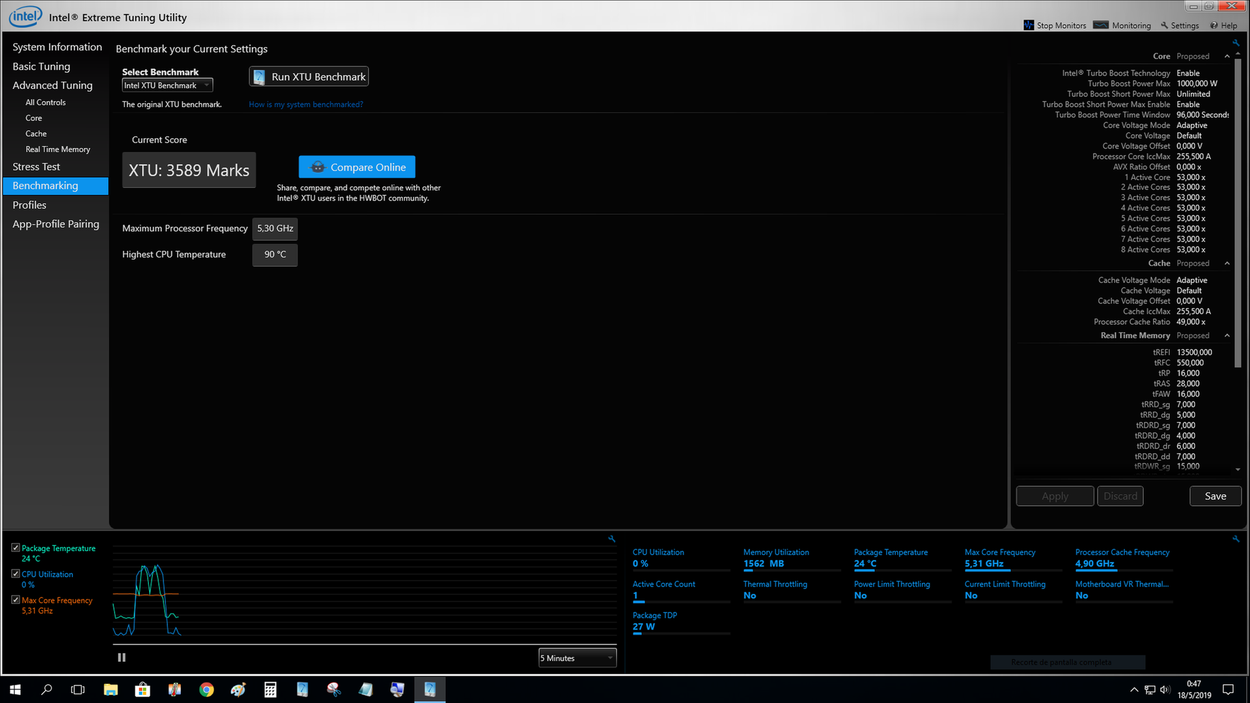
Task: Open the volume control in the system tray
Action: coord(1165,690)
